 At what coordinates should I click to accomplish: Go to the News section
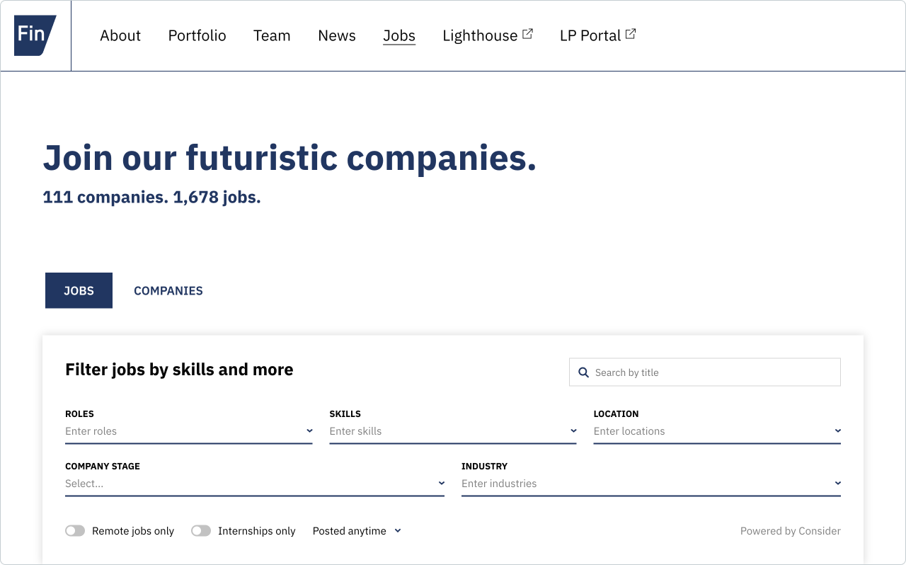pos(336,35)
